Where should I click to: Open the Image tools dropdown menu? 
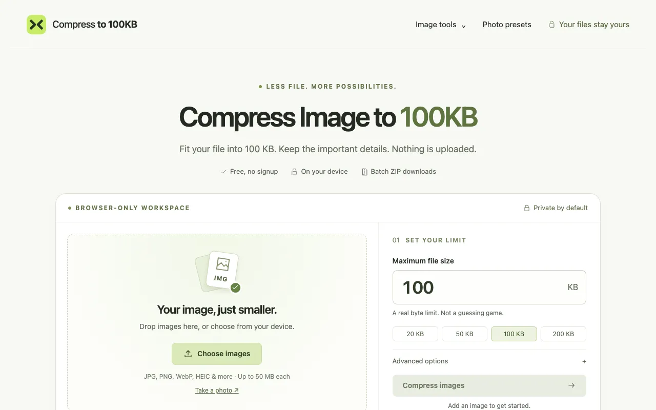[x=441, y=25]
